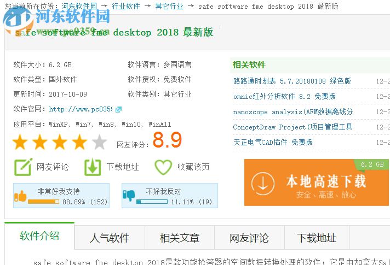This screenshot has height=265, width=390.
Task: Click the external link icon next to 软件官网
Action: [x=119, y=109]
